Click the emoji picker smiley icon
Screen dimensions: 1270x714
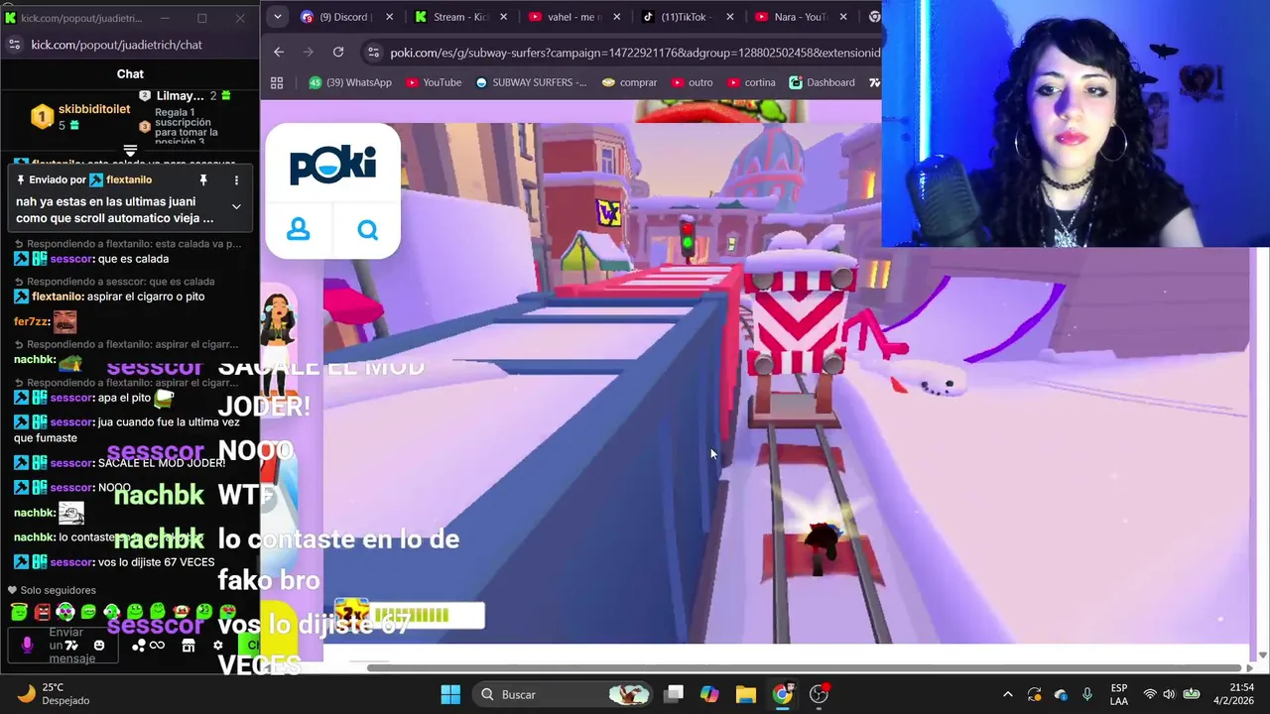[99, 646]
